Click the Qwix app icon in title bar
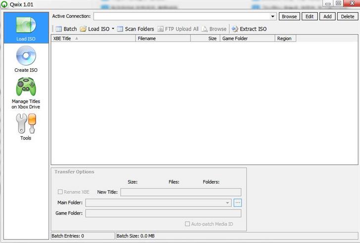 coord(4,4)
